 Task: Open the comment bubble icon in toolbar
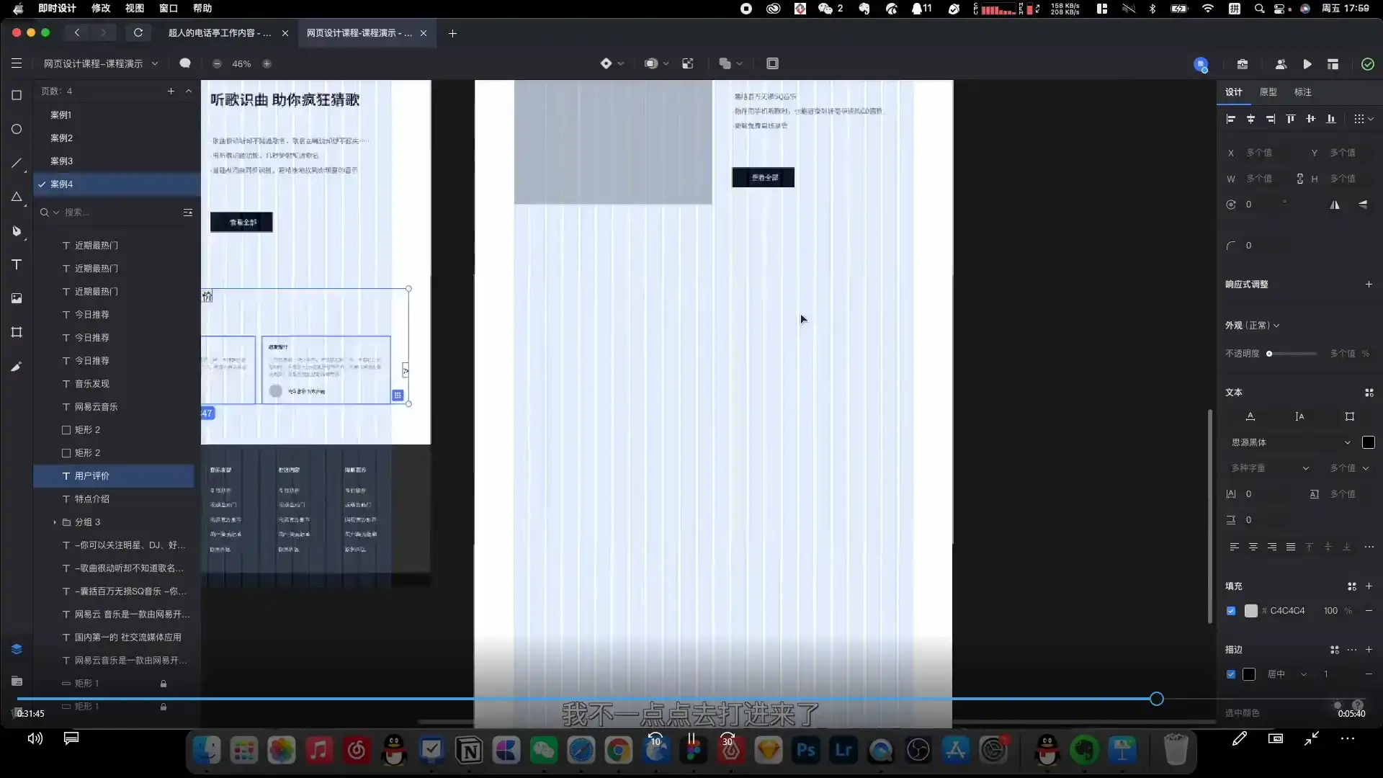click(185, 63)
